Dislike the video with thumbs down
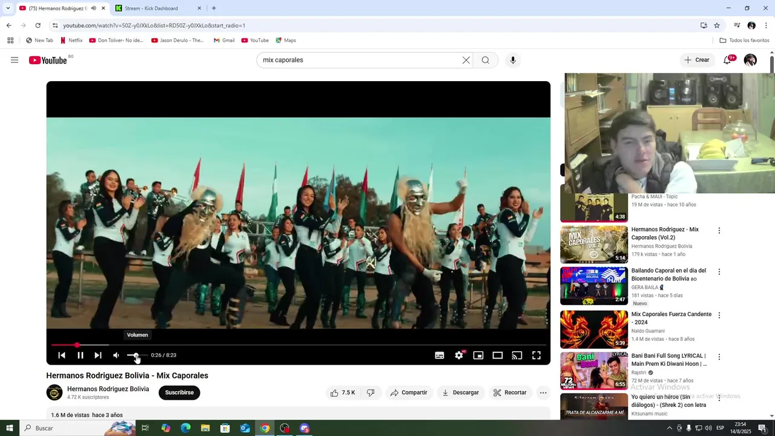 tap(371, 392)
